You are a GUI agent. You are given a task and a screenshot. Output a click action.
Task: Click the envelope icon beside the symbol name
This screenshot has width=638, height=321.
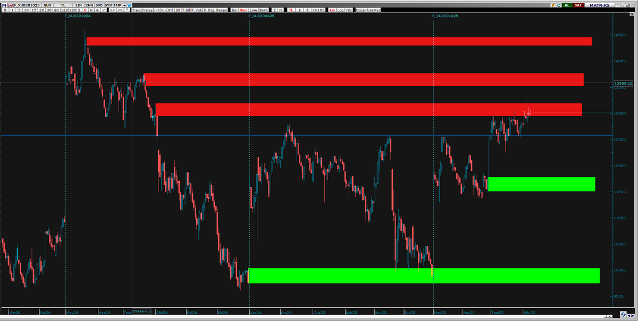click(x=11, y=5)
